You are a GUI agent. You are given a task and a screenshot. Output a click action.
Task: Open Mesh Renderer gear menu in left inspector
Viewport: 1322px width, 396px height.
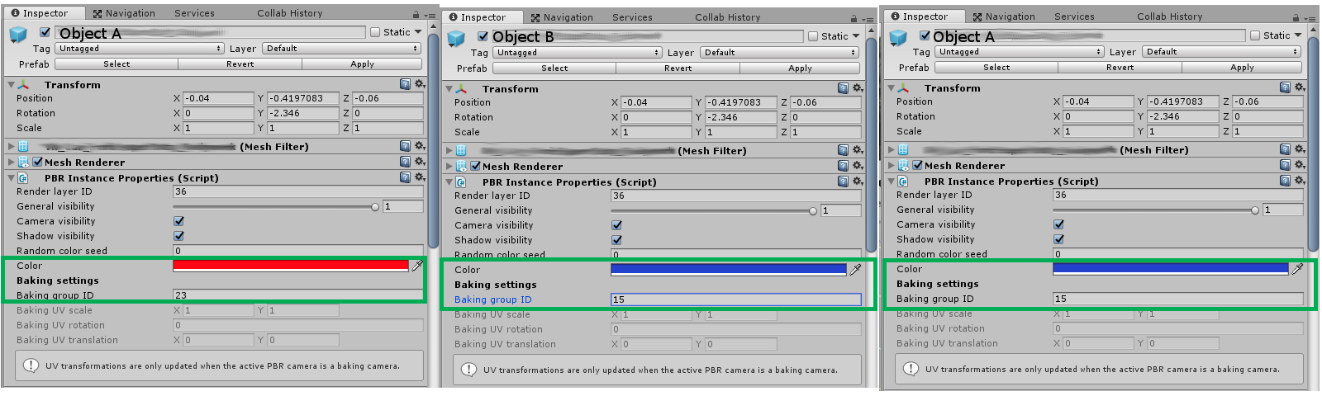[x=420, y=162]
